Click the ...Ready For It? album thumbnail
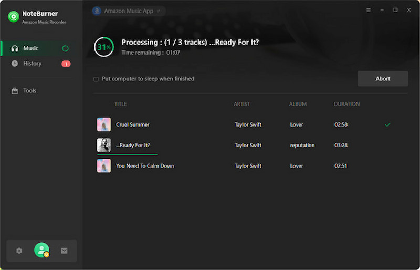The width and height of the screenshot is (420, 270). coord(104,145)
